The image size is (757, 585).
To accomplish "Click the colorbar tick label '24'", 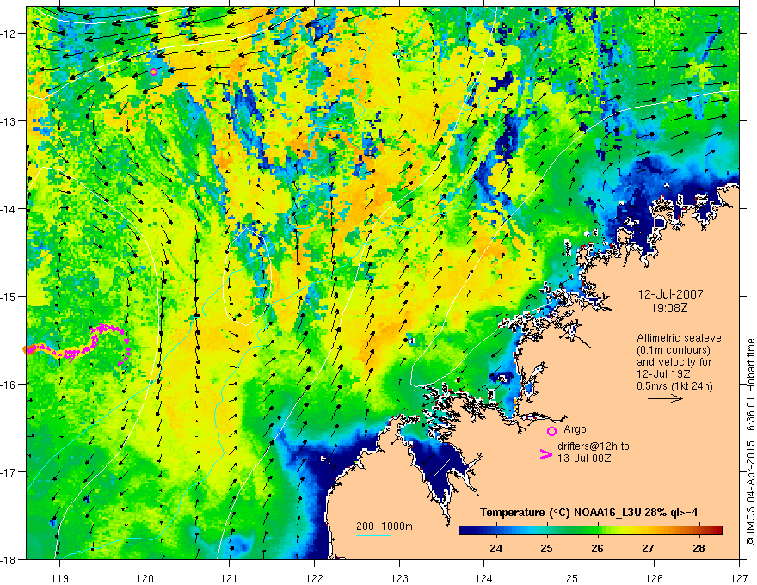I will pos(495,548).
